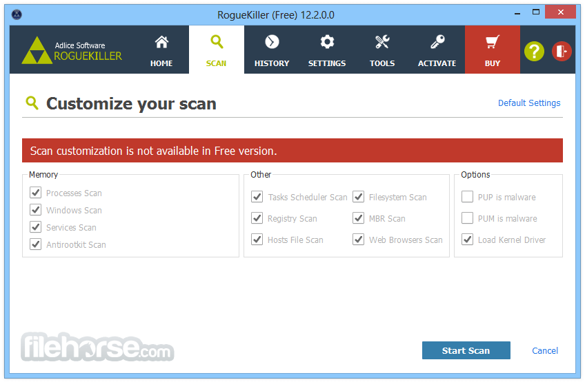Click the Options group label
This screenshot has width=585, height=382.
pyautogui.click(x=475, y=175)
